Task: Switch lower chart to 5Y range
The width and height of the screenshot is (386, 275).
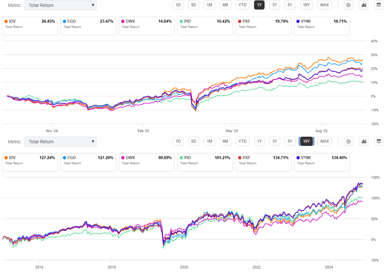Action: click(x=290, y=141)
